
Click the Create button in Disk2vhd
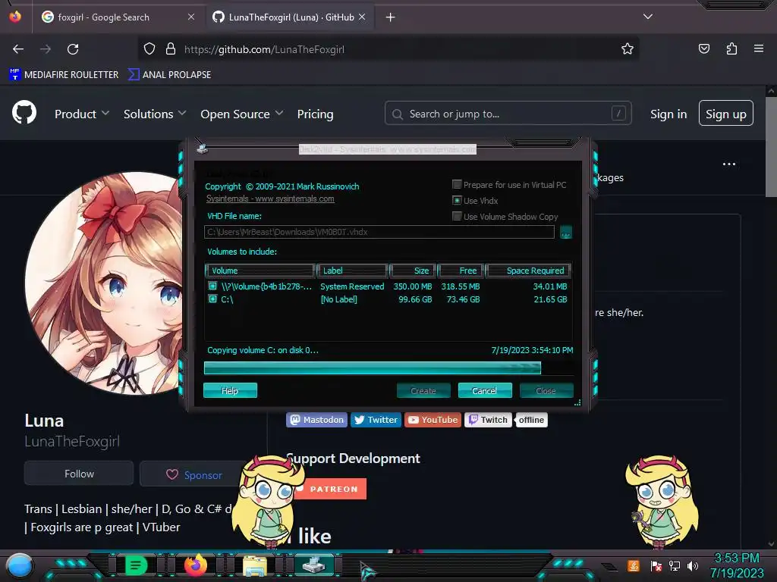423,390
